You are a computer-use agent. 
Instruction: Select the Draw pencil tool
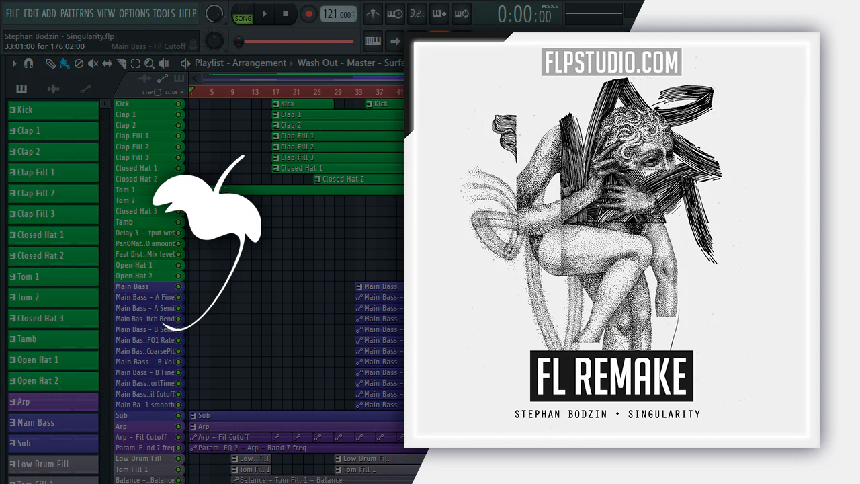50,64
